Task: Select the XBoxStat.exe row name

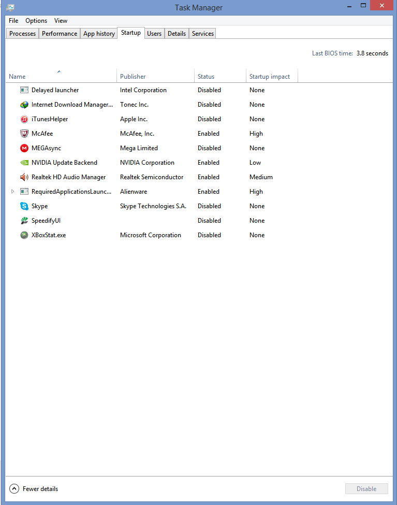Action: (49, 235)
